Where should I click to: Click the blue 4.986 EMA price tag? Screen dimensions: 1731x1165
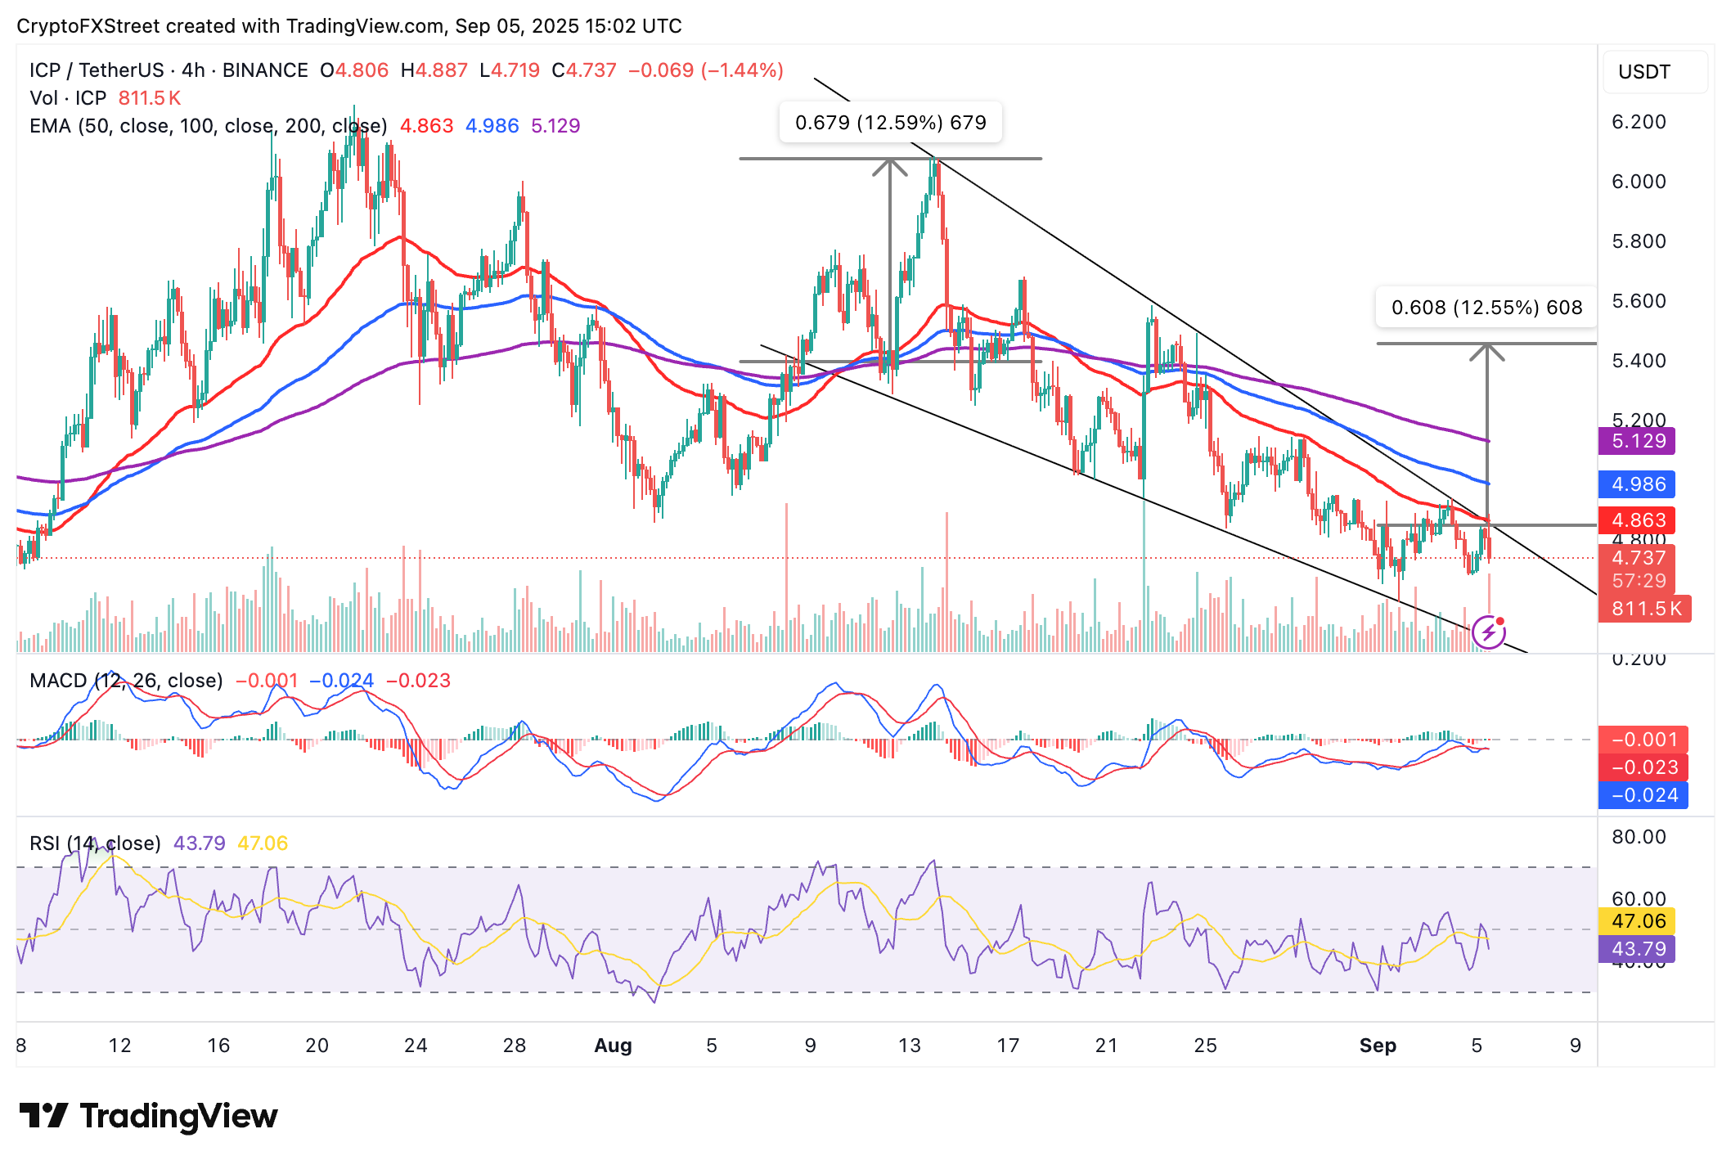coord(1637,484)
